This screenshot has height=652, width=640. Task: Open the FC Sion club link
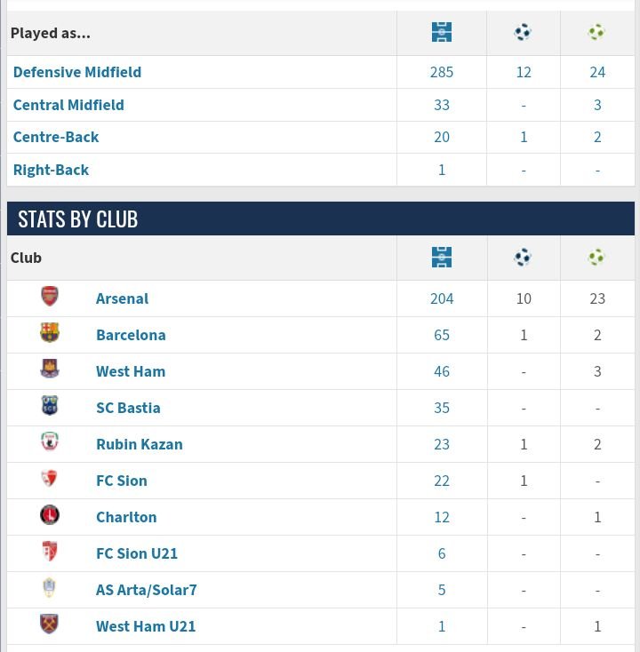click(122, 481)
